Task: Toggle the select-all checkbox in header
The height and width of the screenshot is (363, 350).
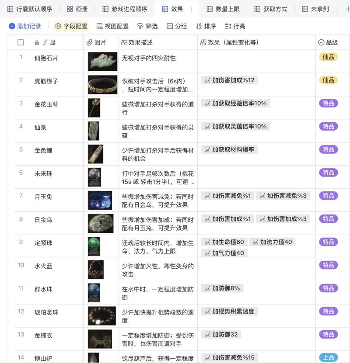Action: tap(21, 42)
